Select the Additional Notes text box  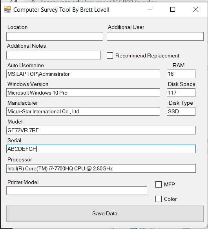pyautogui.click(x=53, y=55)
